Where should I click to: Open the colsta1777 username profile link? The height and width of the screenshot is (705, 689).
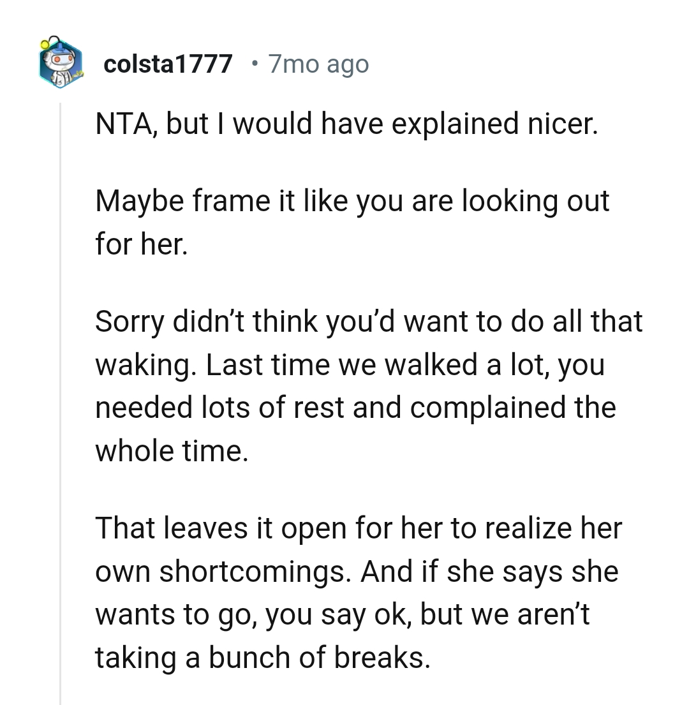(167, 64)
